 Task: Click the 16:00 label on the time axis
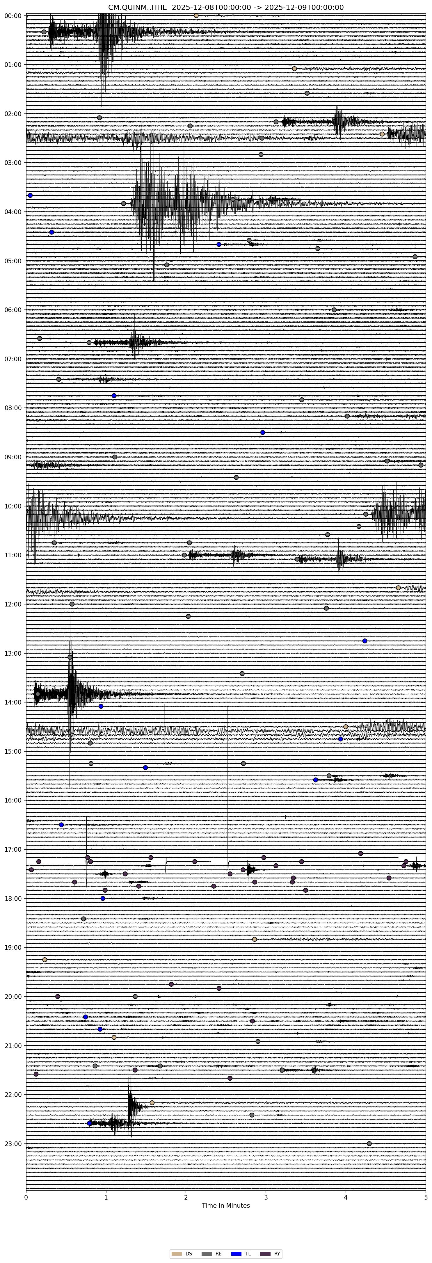coord(13,800)
